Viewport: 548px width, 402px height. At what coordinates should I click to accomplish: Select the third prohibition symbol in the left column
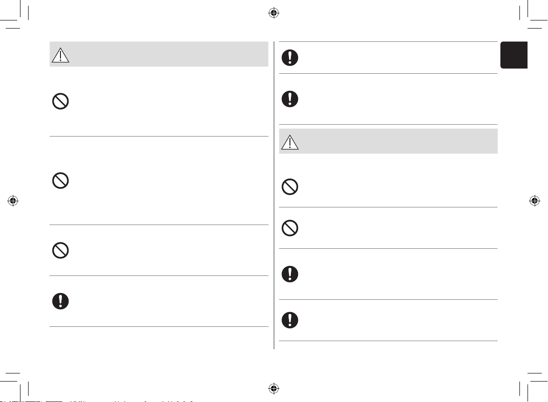[x=60, y=250]
